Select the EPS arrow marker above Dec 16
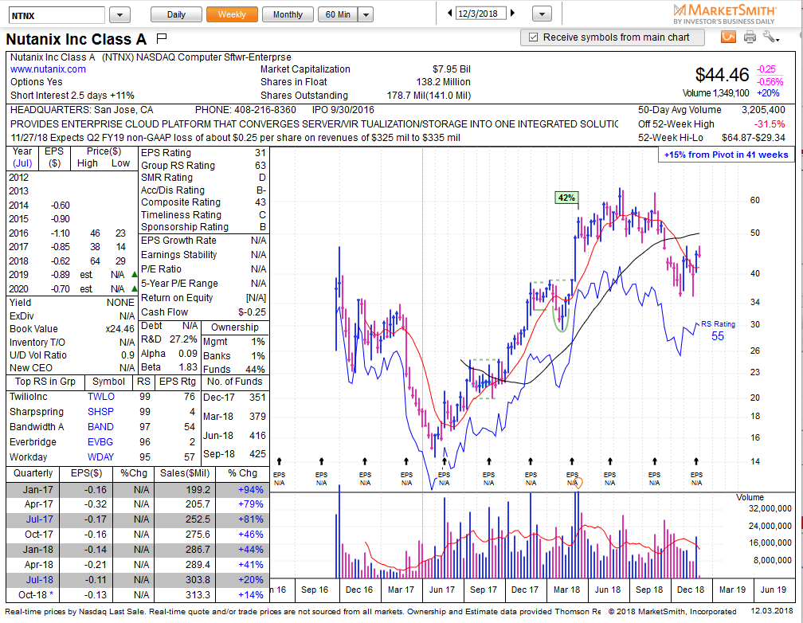803x623 pixels. (365, 461)
